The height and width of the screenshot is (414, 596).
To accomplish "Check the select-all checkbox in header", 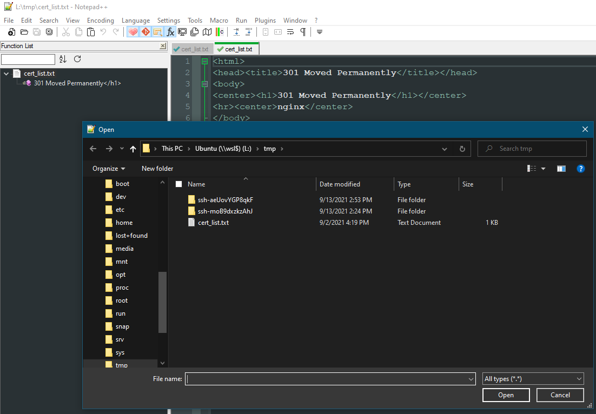I will pyautogui.click(x=178, y=184).
